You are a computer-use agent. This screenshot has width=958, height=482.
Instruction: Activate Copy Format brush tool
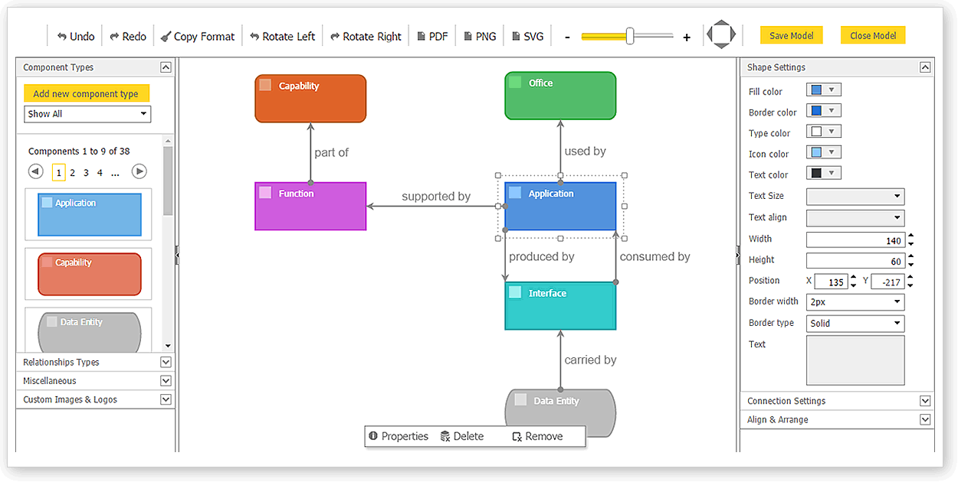(197, 36)
